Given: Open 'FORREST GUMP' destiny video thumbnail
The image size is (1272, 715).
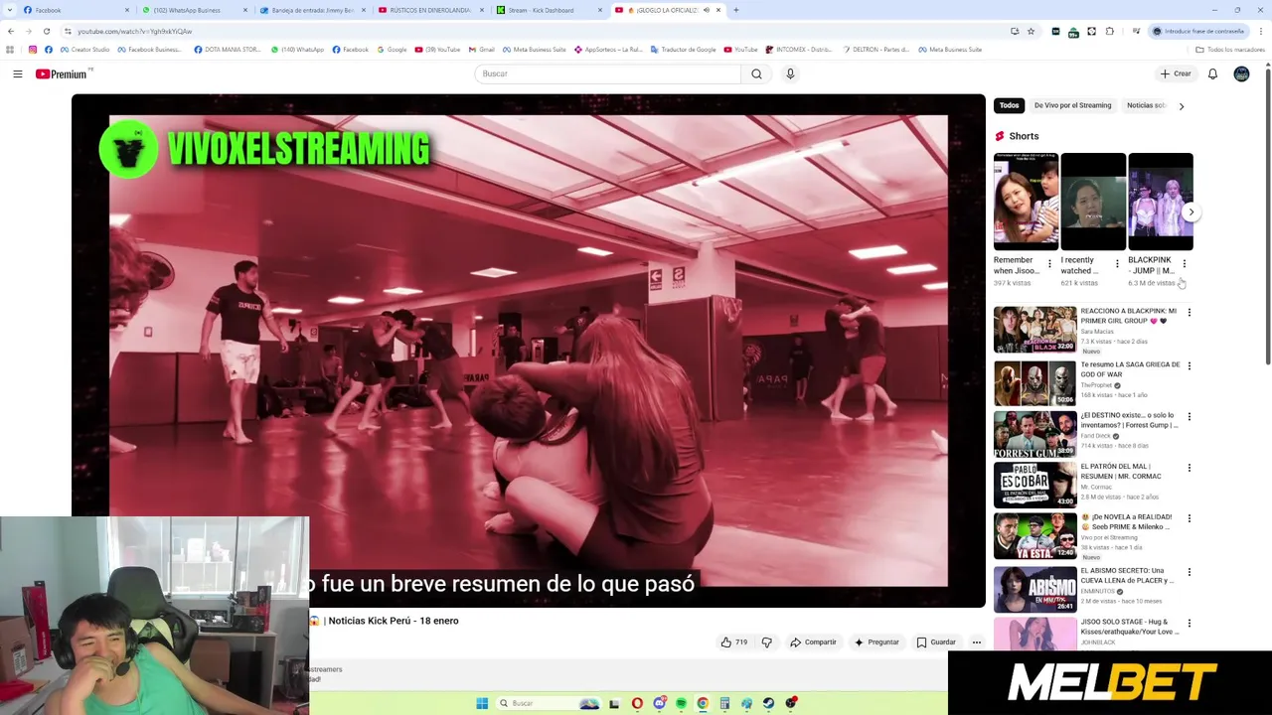Looking at the screenshot, I should [x=1034, y=434].
